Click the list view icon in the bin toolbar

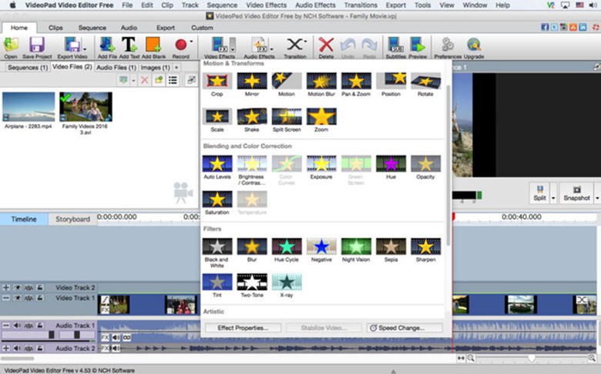173,80
